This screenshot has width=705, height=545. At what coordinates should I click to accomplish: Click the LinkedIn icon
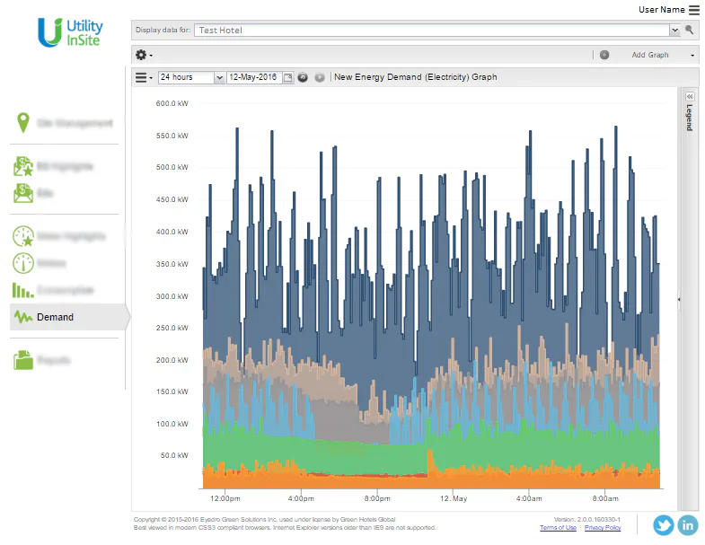[688, 524]
